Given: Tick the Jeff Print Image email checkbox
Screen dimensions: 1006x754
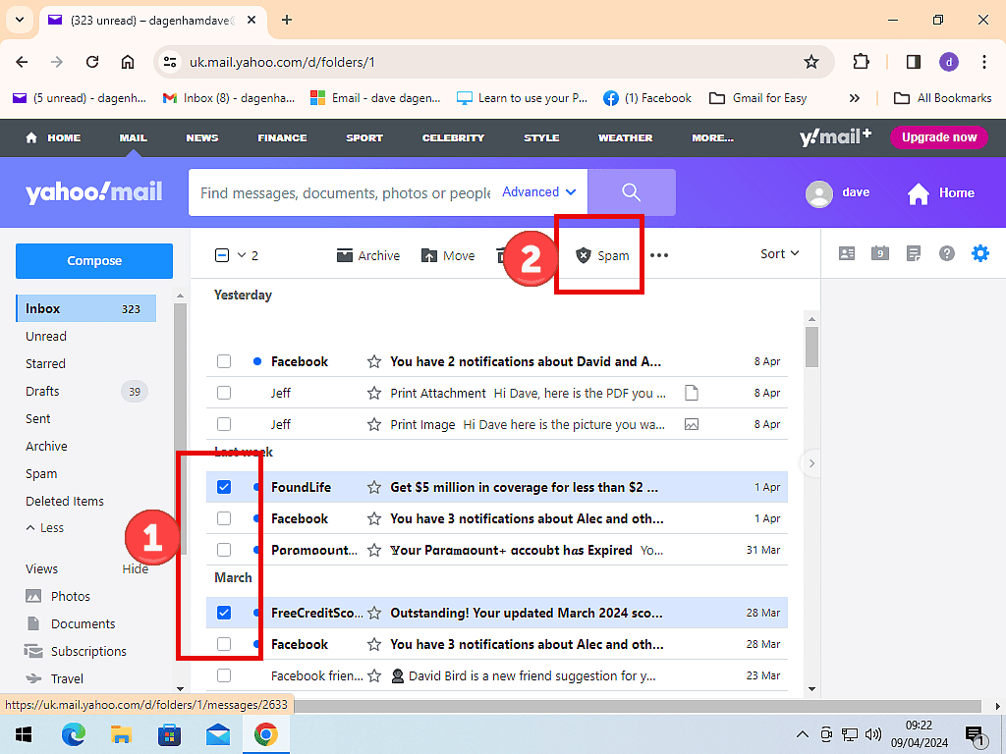Looking at the screenshot, I should (224, 424).
